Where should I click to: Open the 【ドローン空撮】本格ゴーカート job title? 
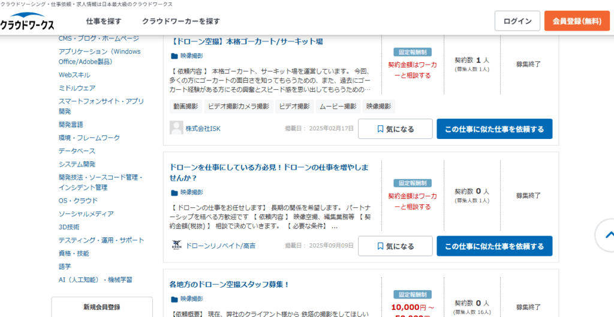coord(246,42)
